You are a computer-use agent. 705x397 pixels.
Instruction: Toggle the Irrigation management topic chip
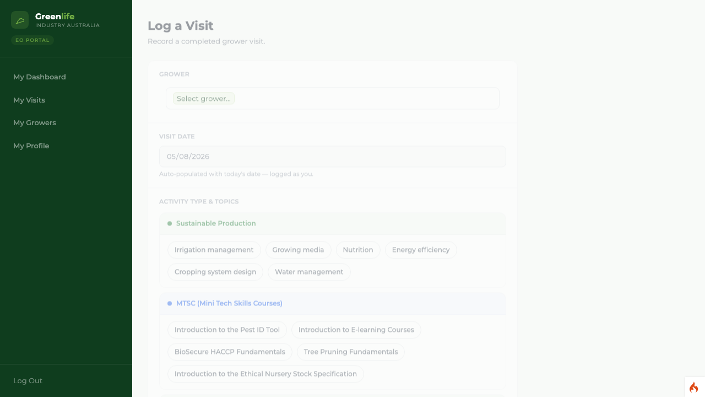214,250
